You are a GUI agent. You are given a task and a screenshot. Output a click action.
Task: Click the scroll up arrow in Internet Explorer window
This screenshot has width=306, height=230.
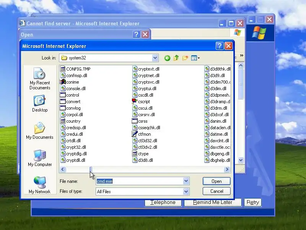pyautogui.click(x=241, y=65)
